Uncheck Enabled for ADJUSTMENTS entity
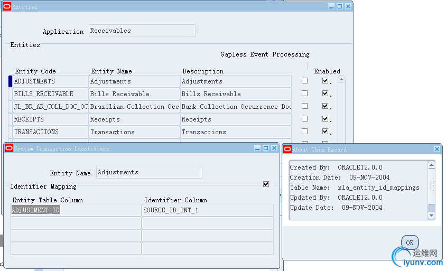Screen dimensions: 446x271 tap(326, 81)
